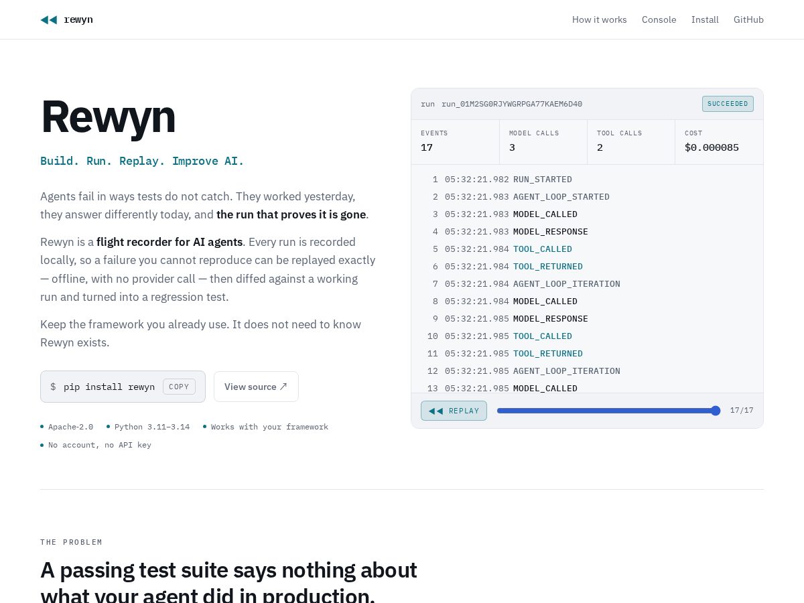Open the How it works nav link
Screen dimensions: 804x603
(x=600, y=19)
